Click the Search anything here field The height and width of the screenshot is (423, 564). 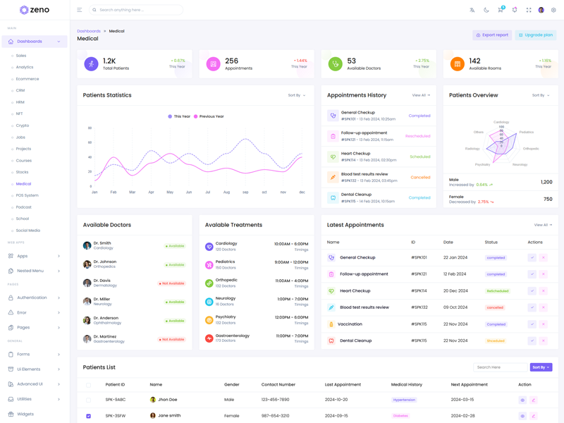137,10
